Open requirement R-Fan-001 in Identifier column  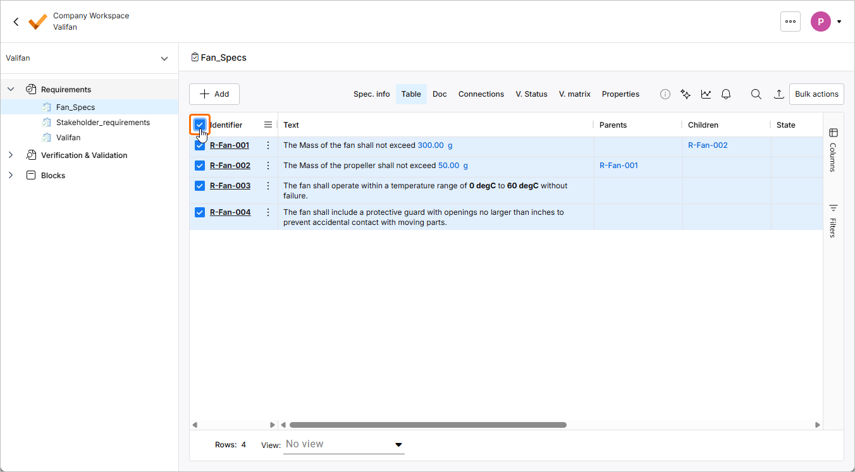point(230,145)
